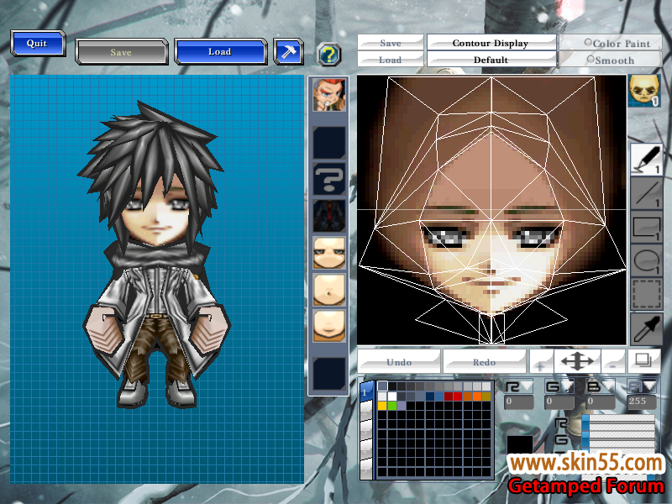Pick the green palette swatch

point(391,406)
